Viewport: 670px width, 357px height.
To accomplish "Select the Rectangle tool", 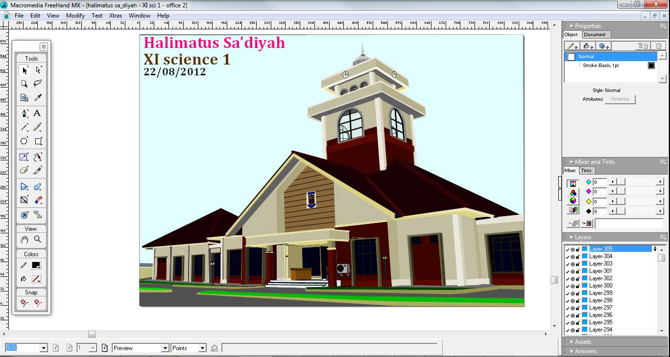I will pyautogui.click(x=38, y=141).
